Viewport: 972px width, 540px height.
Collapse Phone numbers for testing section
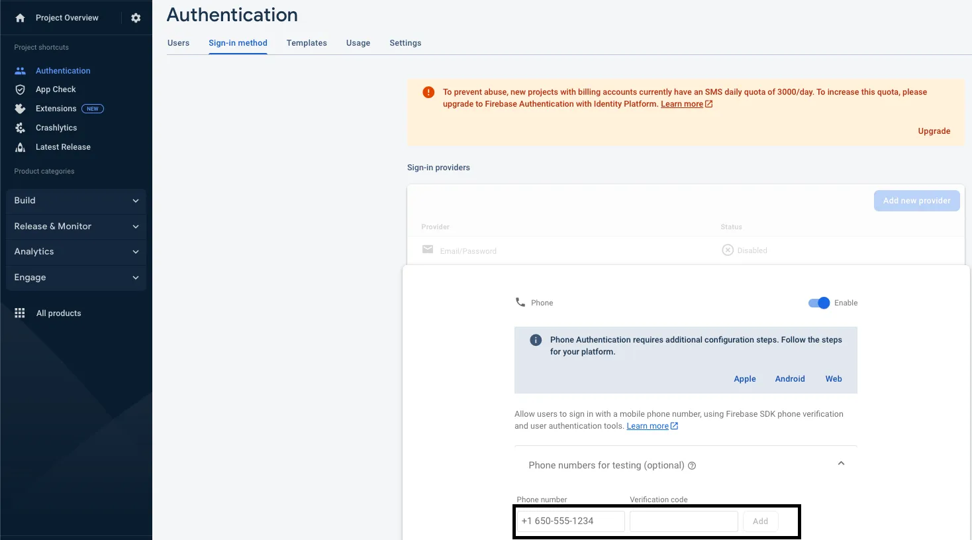(x=841, y=463)
